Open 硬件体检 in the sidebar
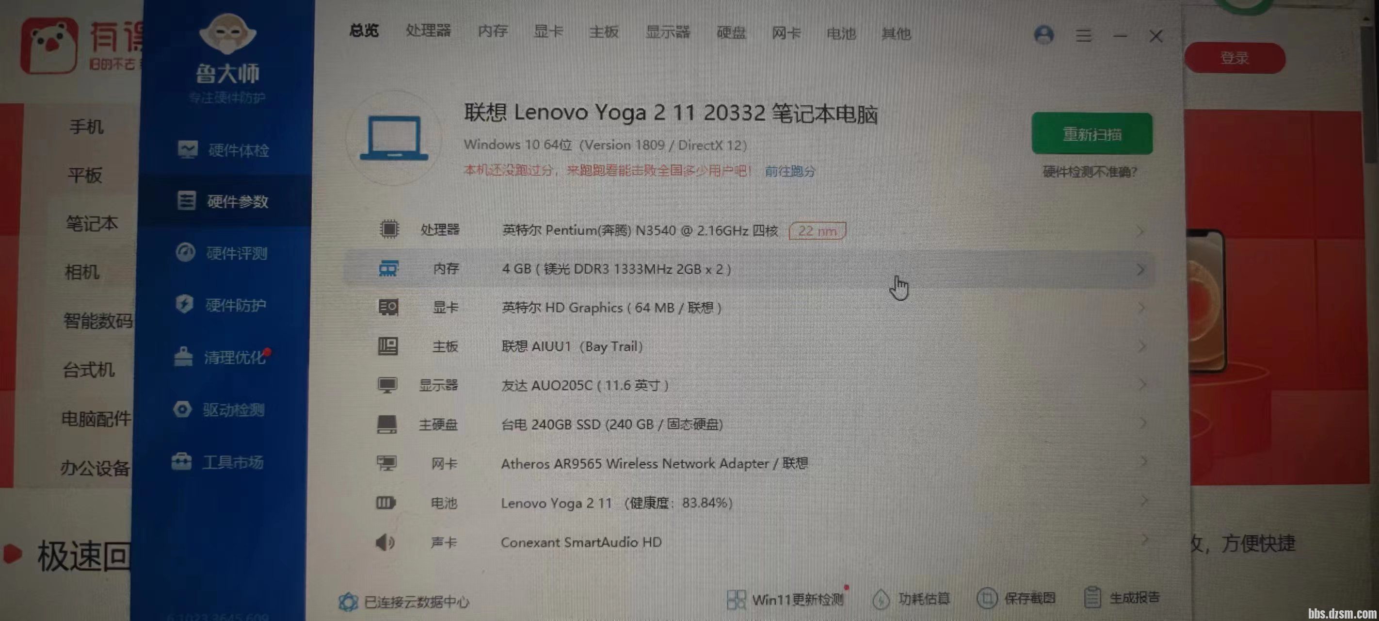Viewport: 1379px width, 621px height. coord(223,150)
